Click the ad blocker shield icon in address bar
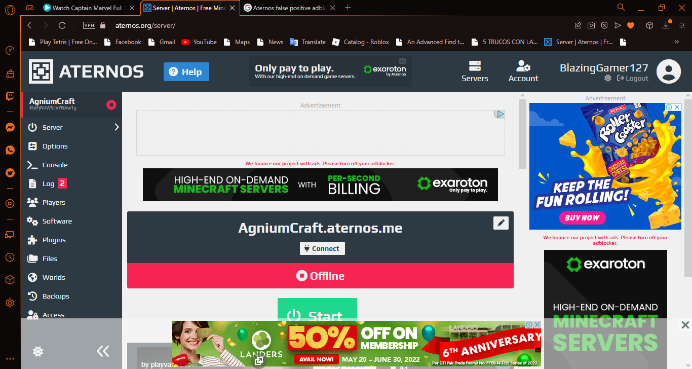The width and height of the screenshot is (692, 369). tap(604, 25)
